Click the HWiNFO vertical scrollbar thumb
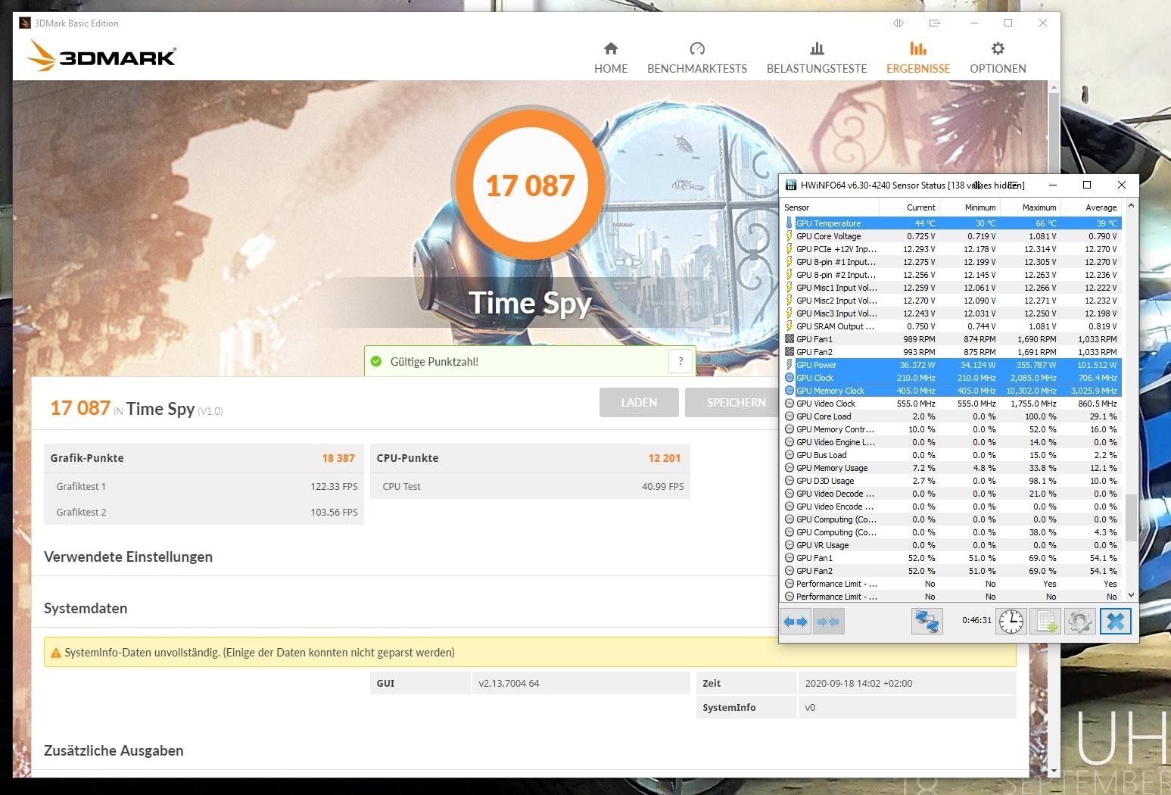 1131,518
